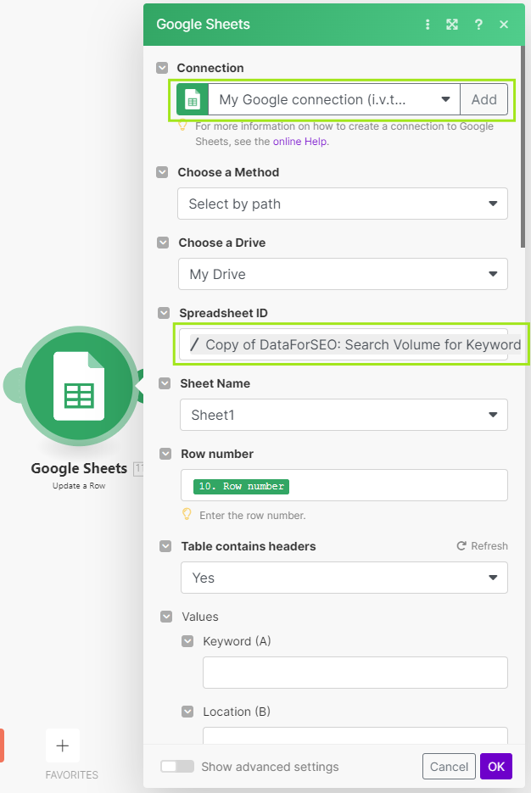Screen dimensions: 531x793
Task: Click the Keyword (A) input field
Action: coord(355,673)
